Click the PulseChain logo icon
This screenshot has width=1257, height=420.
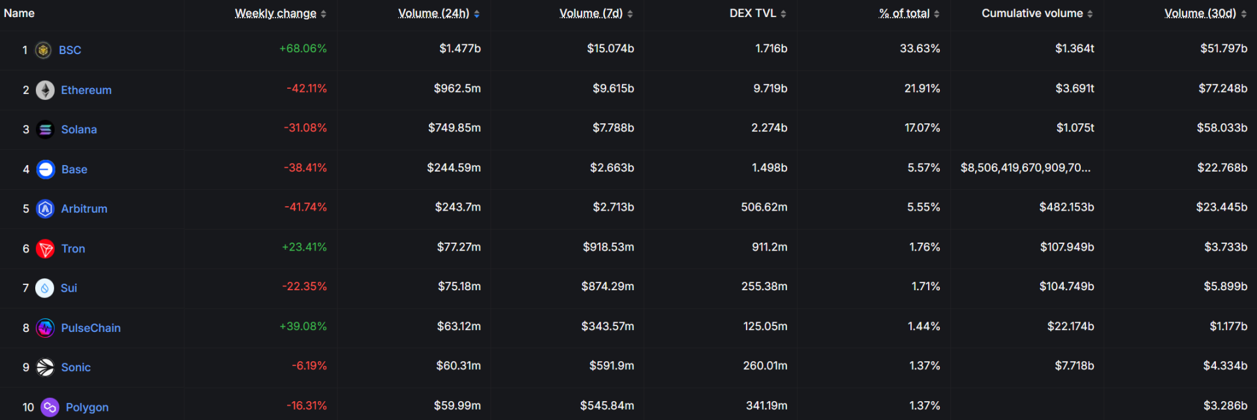point(45,328)
